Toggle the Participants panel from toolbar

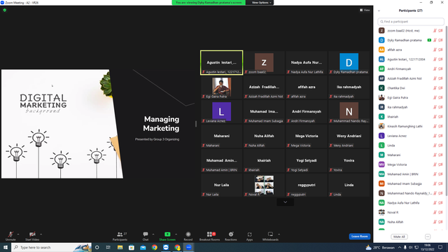coord(120,236)
